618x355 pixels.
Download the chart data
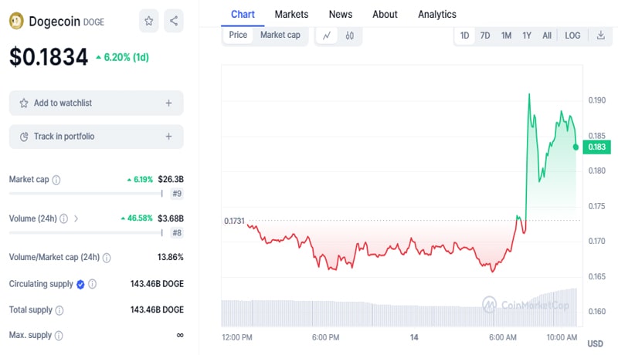[601, 35]
